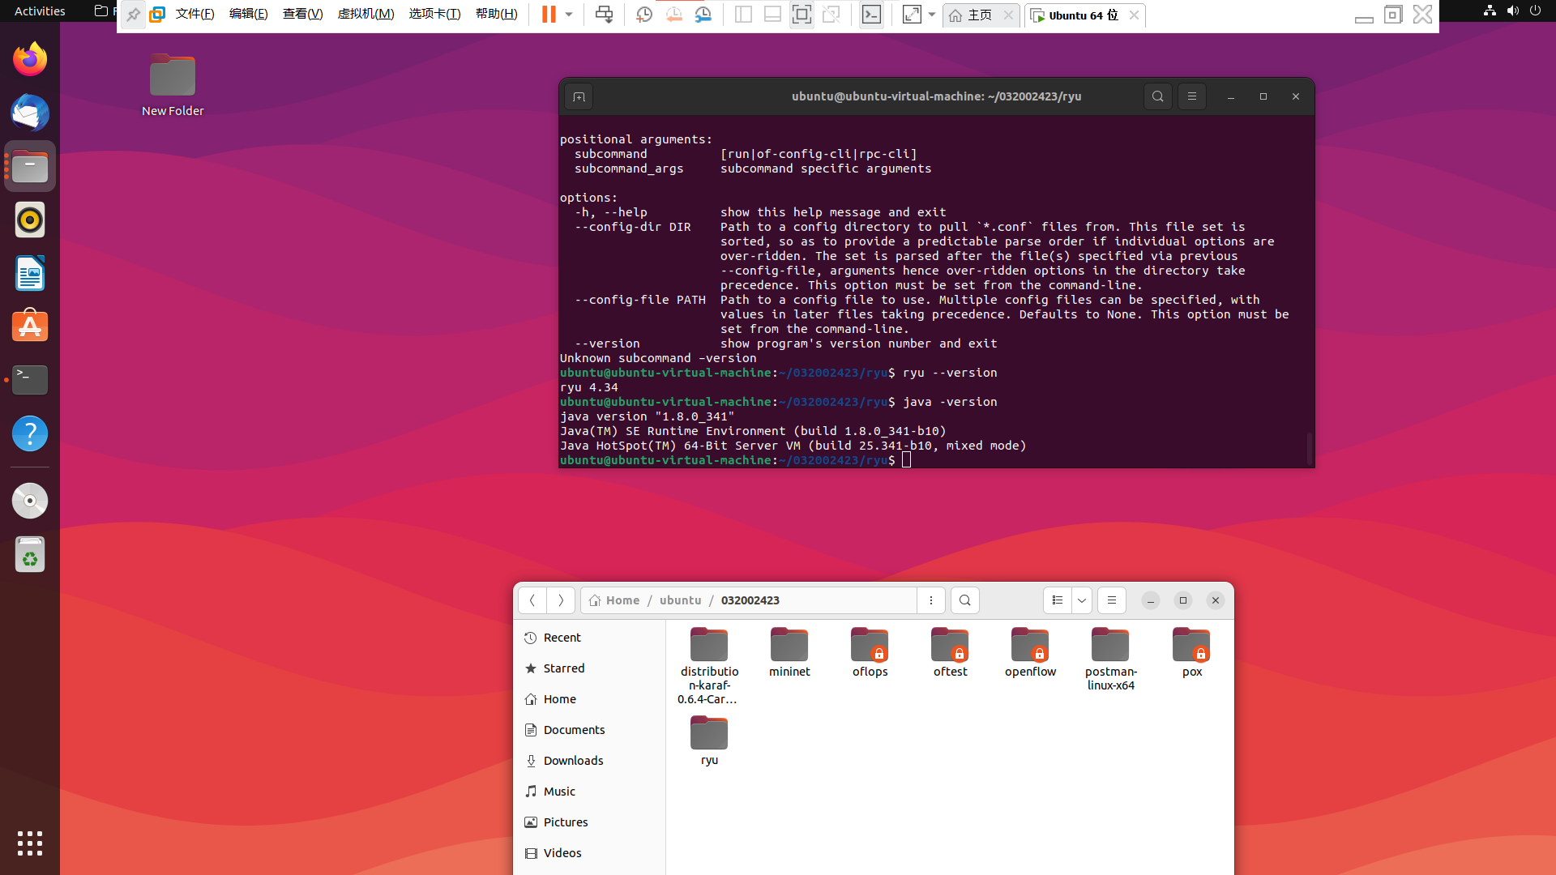
Task: Open the 虚拟机(M) menu
Action: [365, 15]
